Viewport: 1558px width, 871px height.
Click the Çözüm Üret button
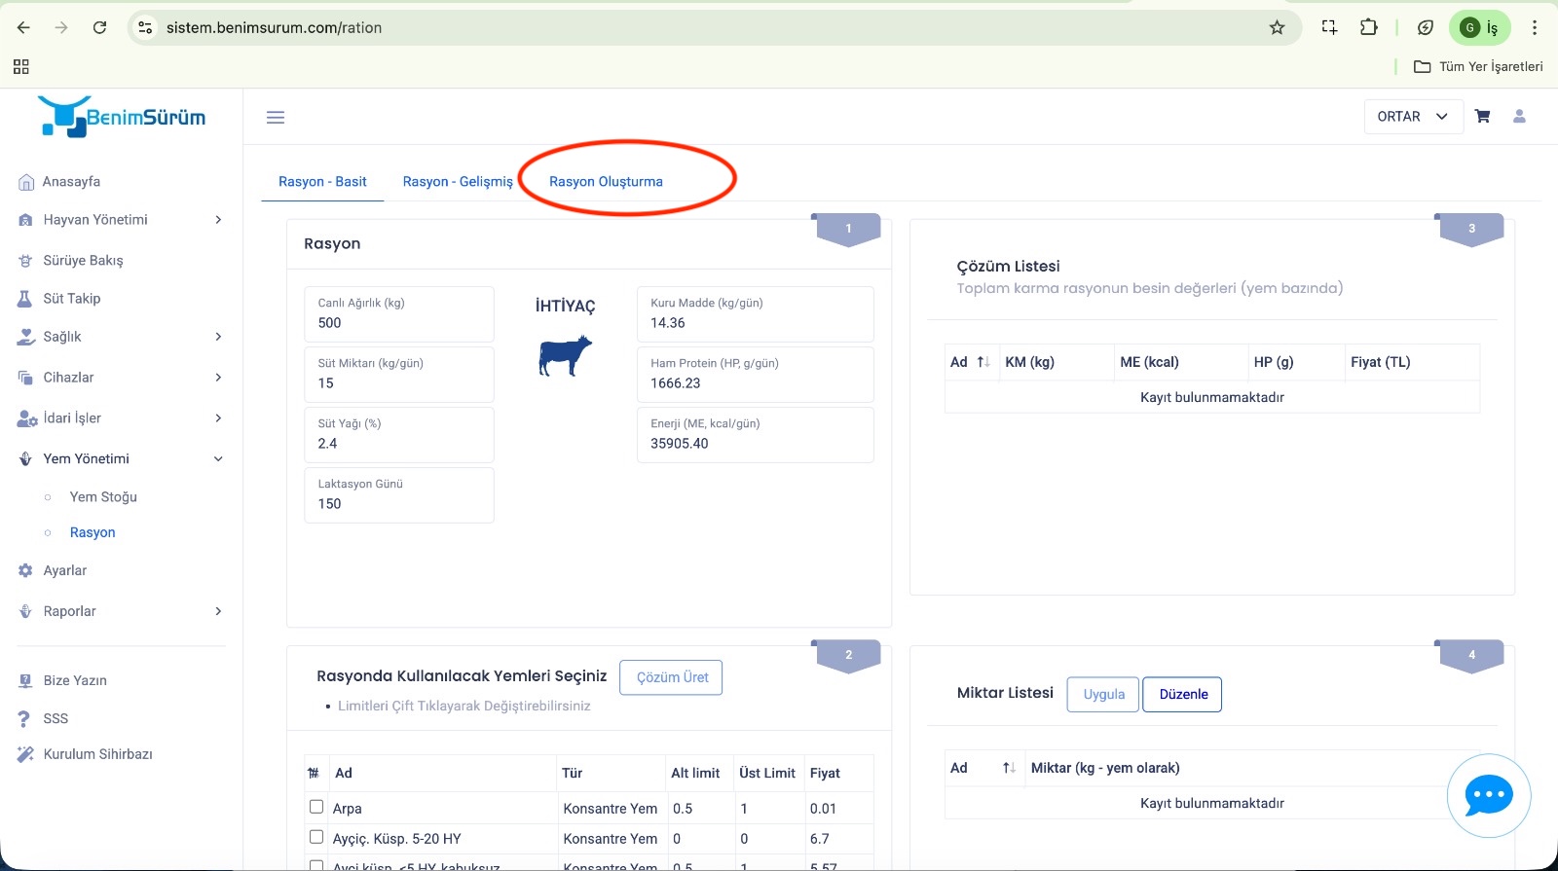(x=672, y=677)
